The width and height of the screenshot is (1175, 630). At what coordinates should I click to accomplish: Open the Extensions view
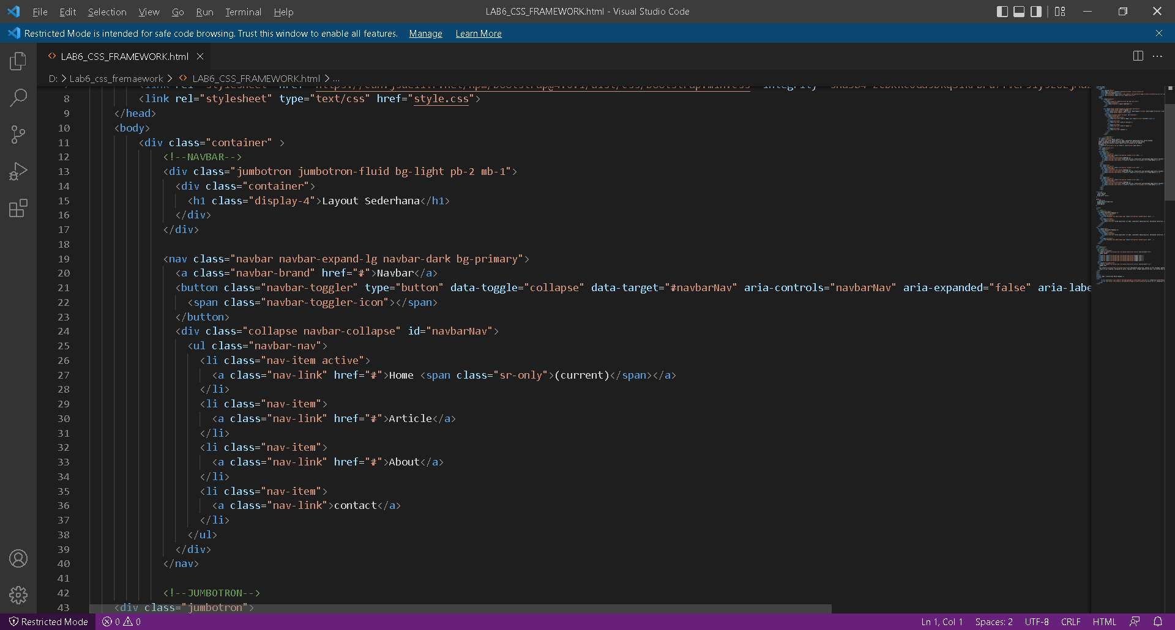pos(18,209)
